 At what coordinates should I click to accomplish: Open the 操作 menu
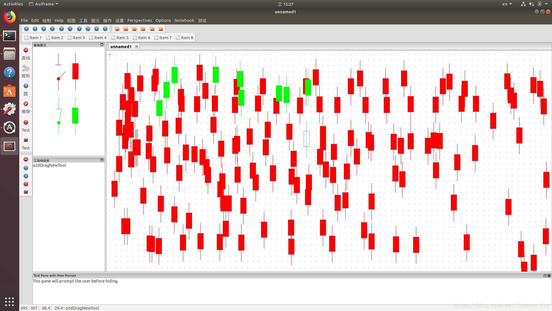(107, 20)
